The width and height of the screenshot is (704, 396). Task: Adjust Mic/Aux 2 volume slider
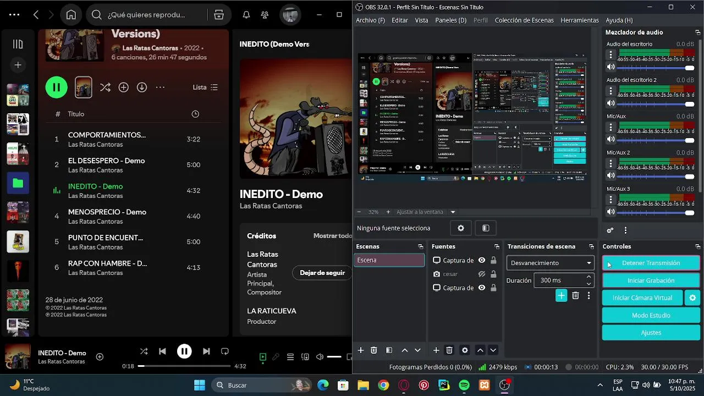[656, 176]
